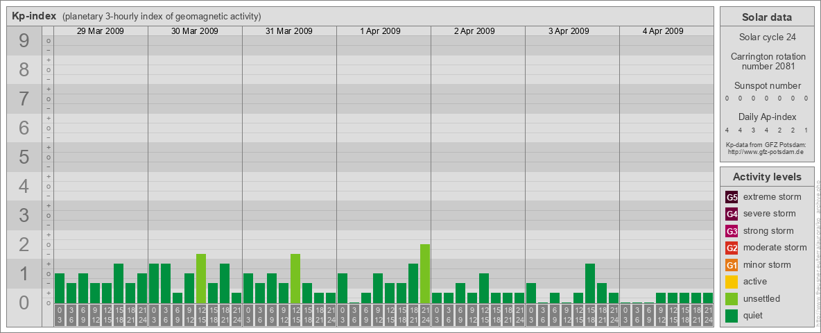
Task: Click the Kp scale number 2
Action: (x=24, y=244)
